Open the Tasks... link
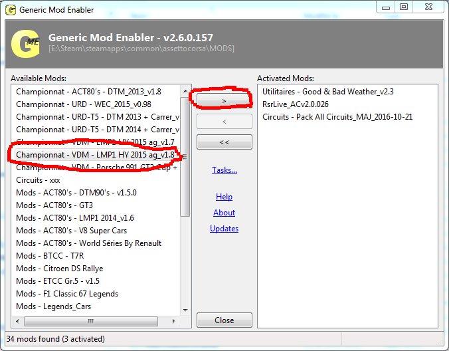449x351 pixels. point(224,170)
